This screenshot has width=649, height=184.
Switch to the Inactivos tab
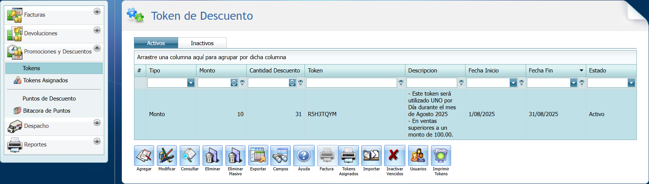tap(202, 43)
